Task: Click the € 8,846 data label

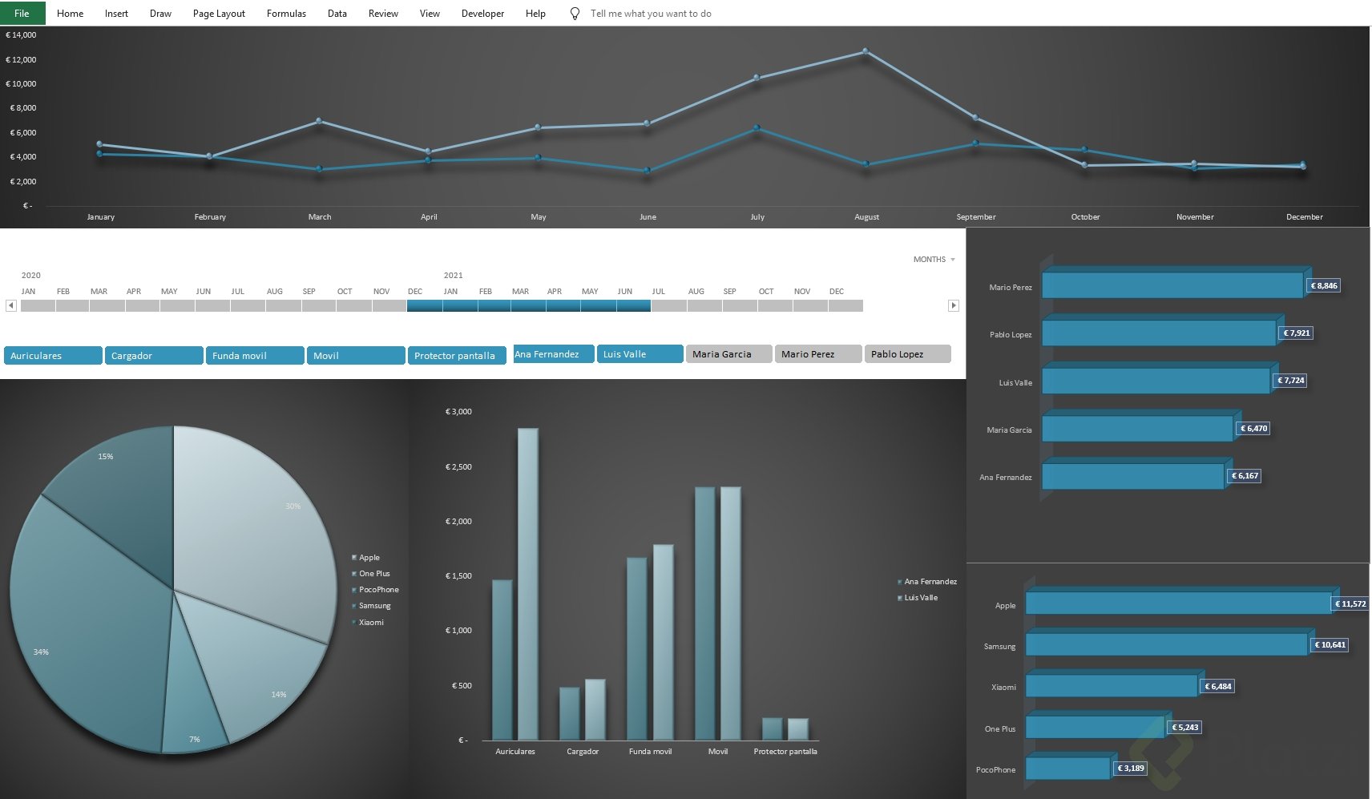Action: (x=1324, y=285)
